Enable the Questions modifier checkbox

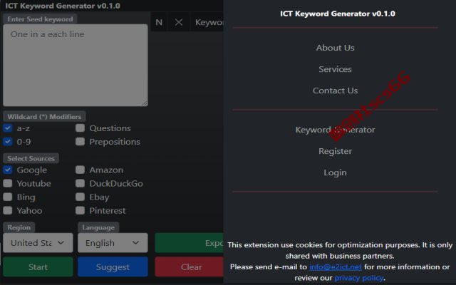[80, 128]
